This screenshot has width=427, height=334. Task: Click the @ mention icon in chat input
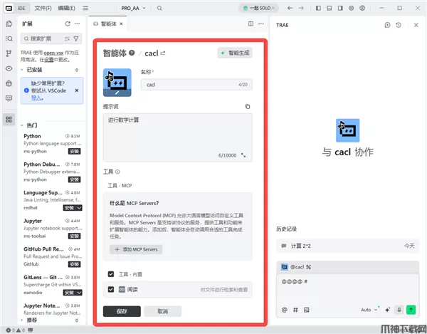[x=284, y=310]
